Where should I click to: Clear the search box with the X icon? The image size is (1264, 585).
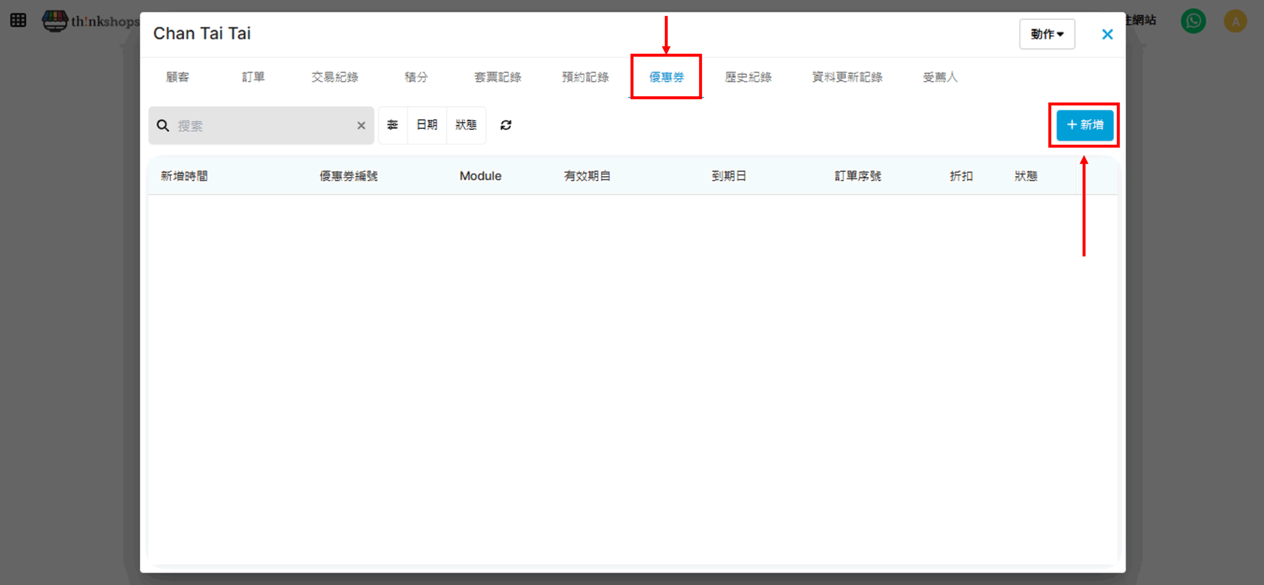pyautogui.click(x=361, y=125)
